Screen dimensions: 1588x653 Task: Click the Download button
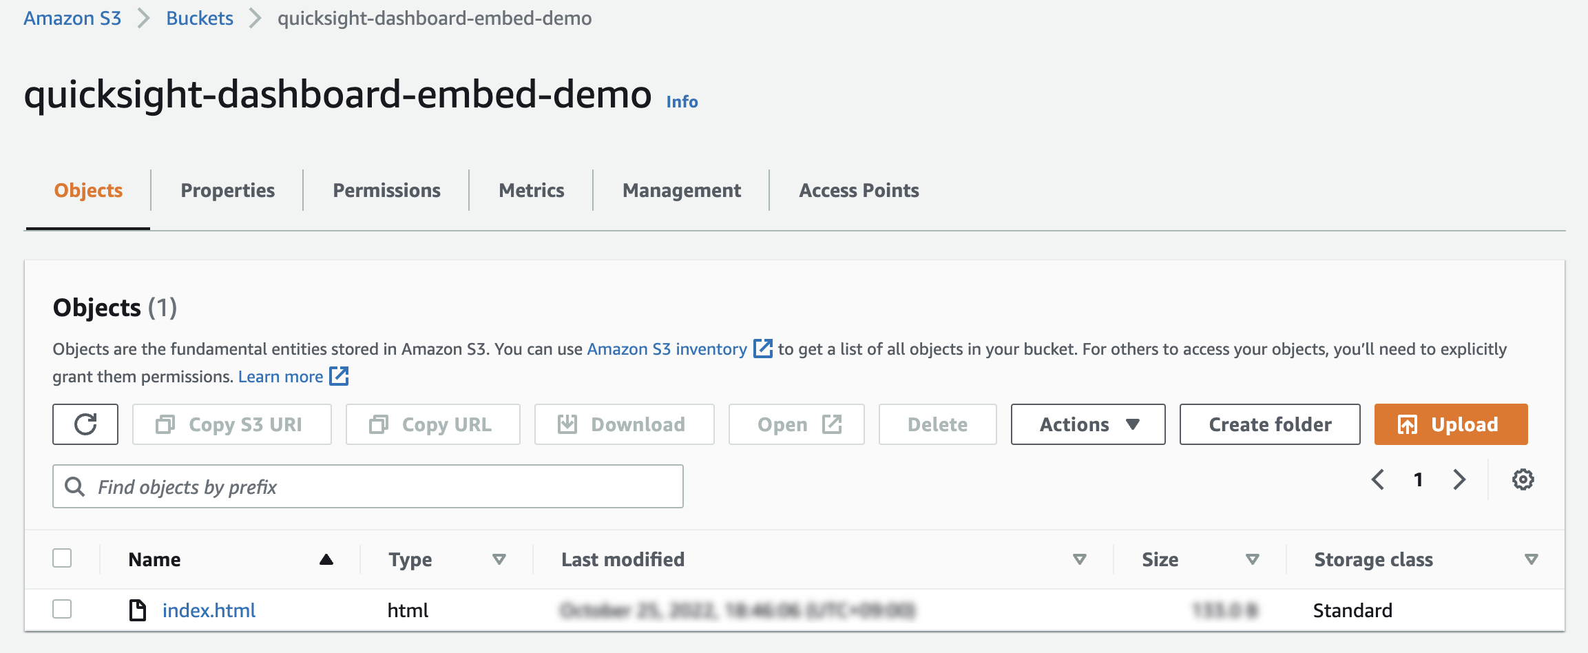(625, 424)
